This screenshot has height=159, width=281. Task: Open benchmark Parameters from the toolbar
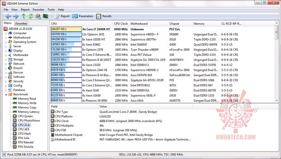[82, 16]
